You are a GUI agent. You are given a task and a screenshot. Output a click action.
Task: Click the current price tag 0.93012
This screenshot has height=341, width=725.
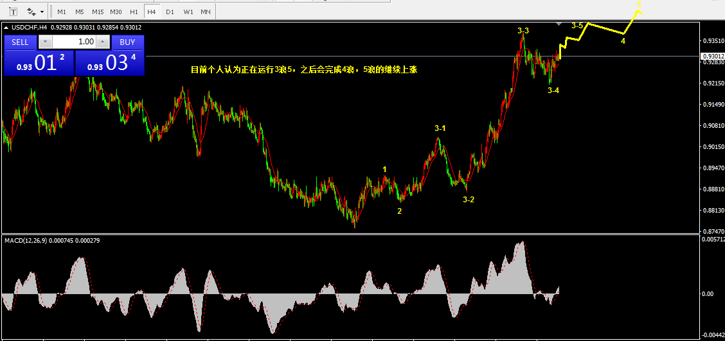[x=713, y=56]
